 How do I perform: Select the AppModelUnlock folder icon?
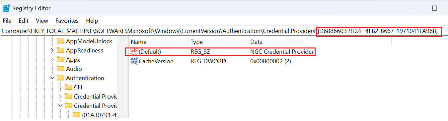(60, 41)
